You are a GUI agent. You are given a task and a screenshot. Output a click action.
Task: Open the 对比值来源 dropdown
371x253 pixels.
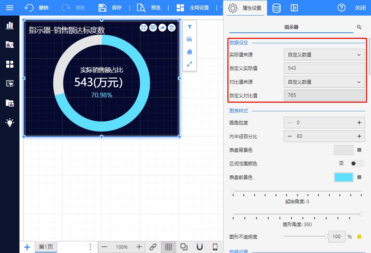pos(324,82)
